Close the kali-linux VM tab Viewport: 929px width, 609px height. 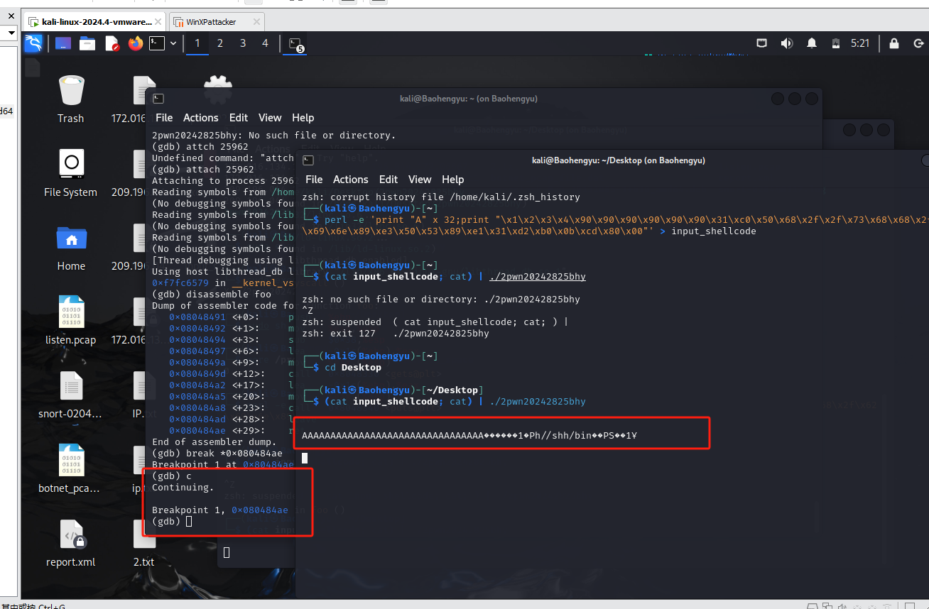160,22
